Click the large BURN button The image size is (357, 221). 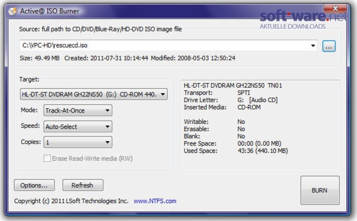pos(320,190)
